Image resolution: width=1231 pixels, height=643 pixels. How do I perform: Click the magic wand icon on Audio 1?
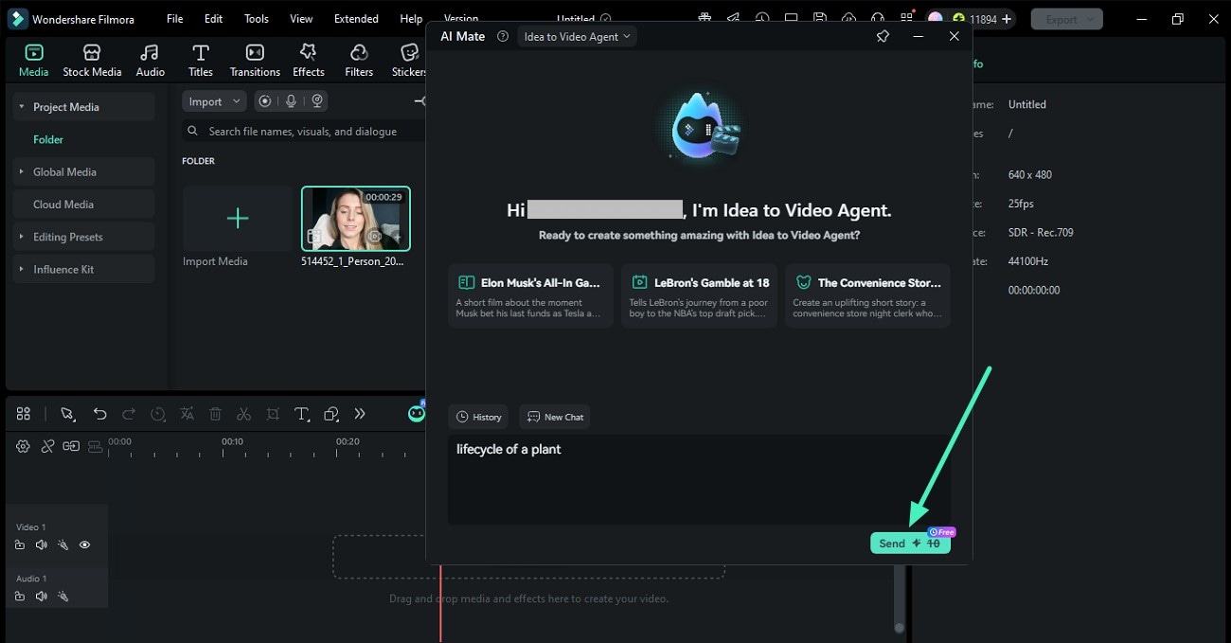pos(62,597)
